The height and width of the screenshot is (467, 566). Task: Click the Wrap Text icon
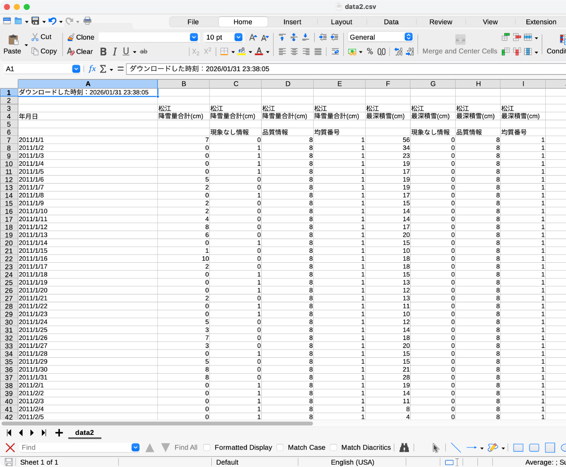click(x=335, y=51)
